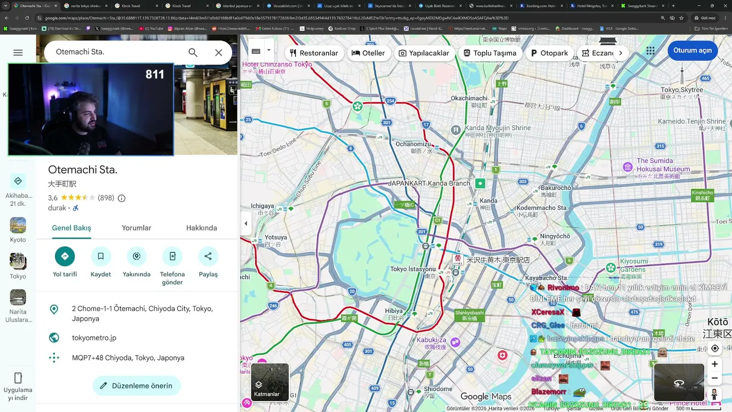732x412 pixels.
Task: Click the Tokyo Skytree map label
Action: [682, 90]
